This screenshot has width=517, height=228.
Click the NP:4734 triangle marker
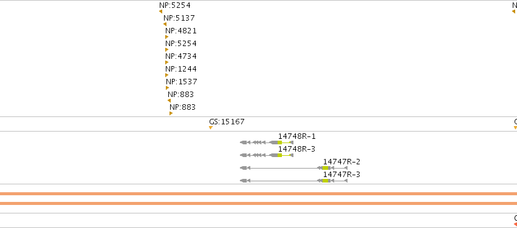(x=167, y=62)
